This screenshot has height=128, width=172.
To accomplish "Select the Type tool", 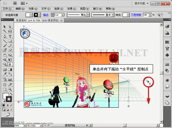I will (10, 36).
